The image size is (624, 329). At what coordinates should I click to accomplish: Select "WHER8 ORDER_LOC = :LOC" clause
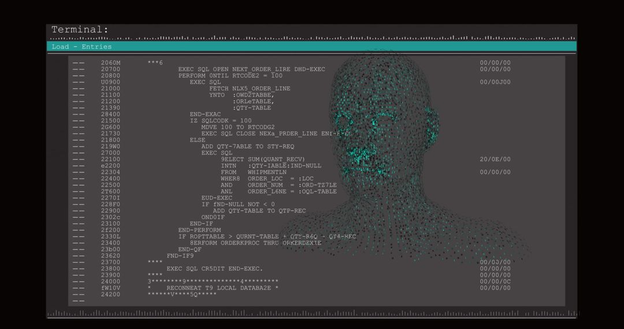pyautogui.click(x=267, y=178)
